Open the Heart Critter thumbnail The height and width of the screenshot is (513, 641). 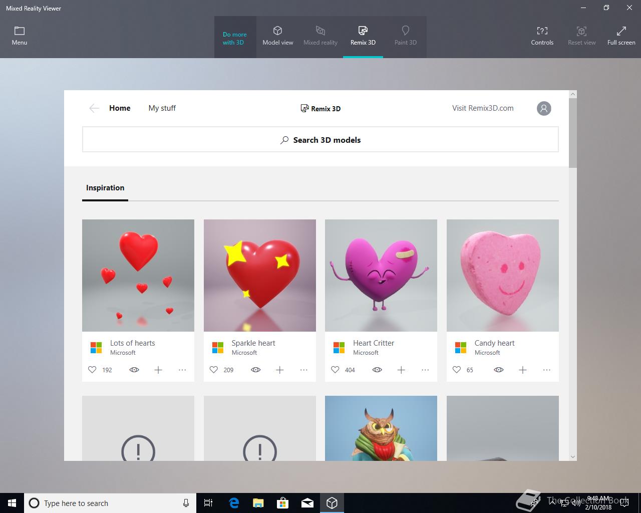381,276
